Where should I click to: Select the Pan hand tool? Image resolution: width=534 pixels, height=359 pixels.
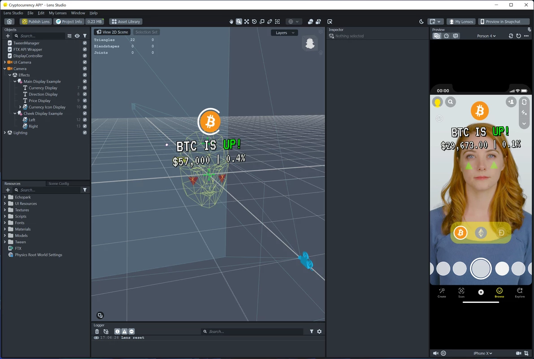[x=231, y=22]
